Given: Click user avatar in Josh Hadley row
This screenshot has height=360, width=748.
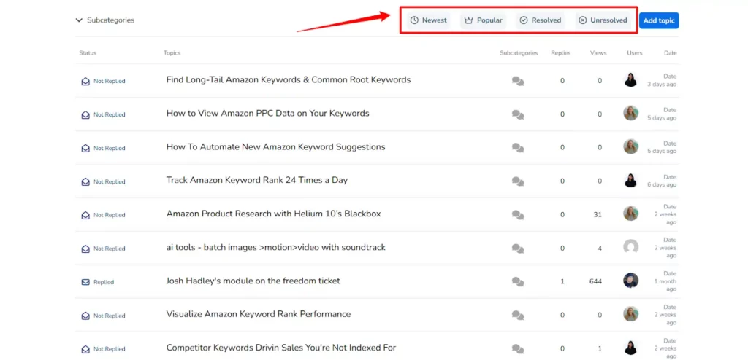Looking at the screenshot, I should [630, 281].
